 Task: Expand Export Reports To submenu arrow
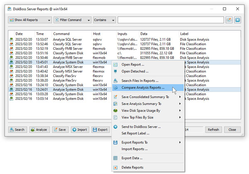[x=180, y=142]
